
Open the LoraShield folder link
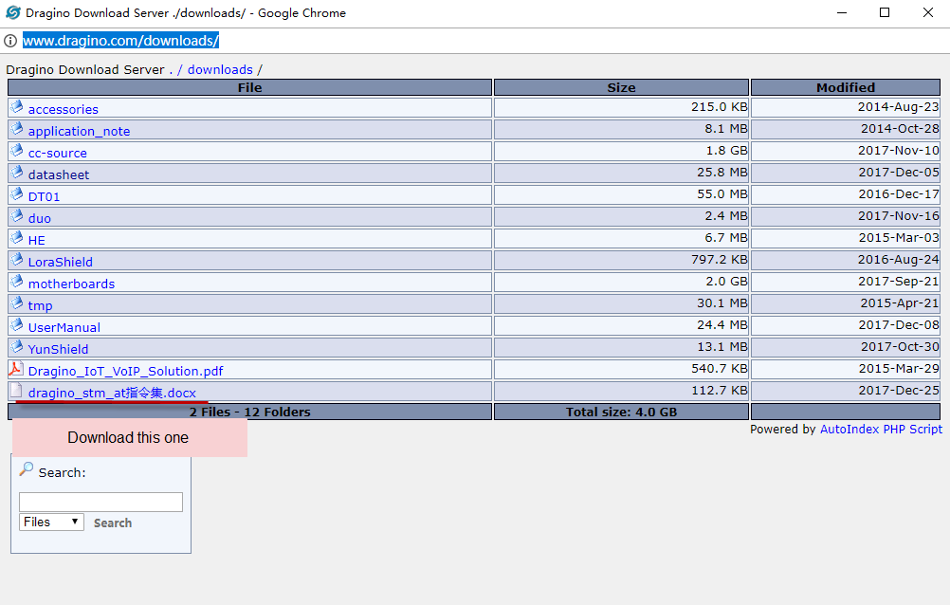coord(60,263)
